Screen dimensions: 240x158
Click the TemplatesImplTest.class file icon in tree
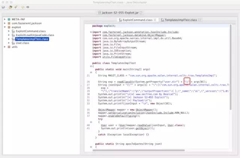coord(13,39)
